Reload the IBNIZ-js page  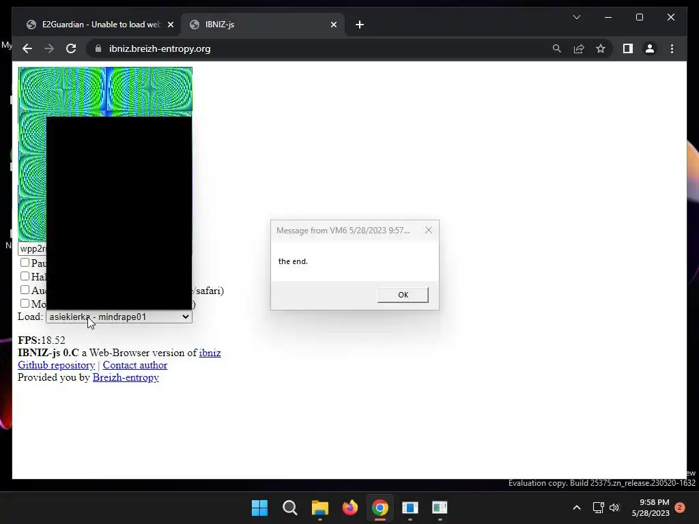click(x=71, y=48)
